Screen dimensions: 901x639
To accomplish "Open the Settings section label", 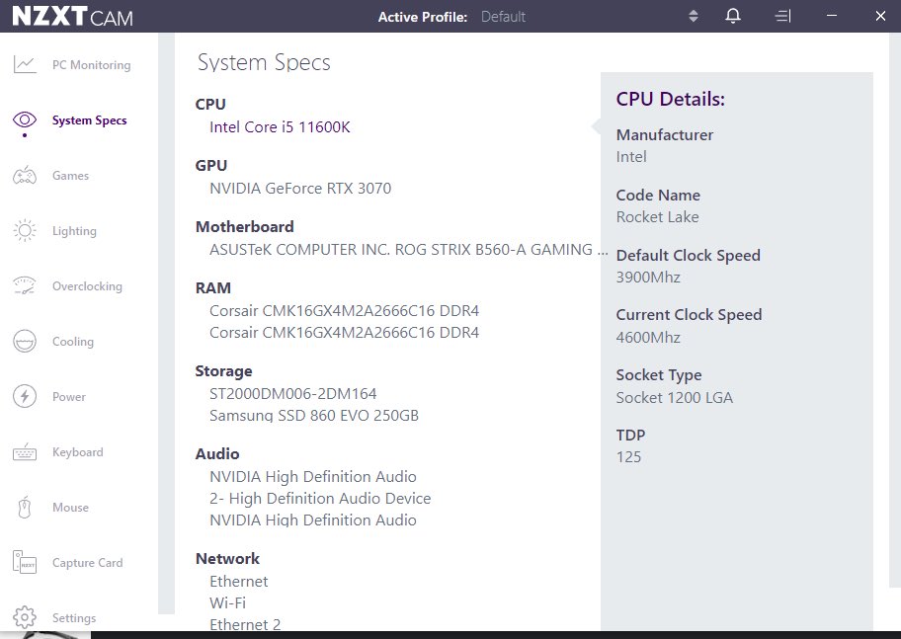I will tap(74, 617).
